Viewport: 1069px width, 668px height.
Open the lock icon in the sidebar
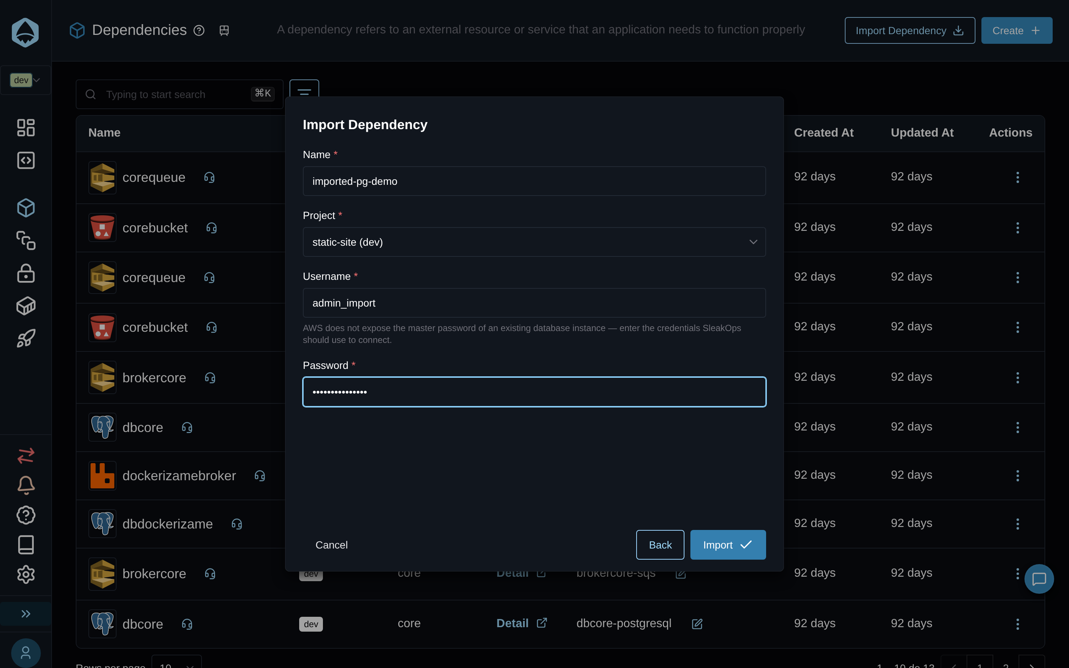[26, 274]
